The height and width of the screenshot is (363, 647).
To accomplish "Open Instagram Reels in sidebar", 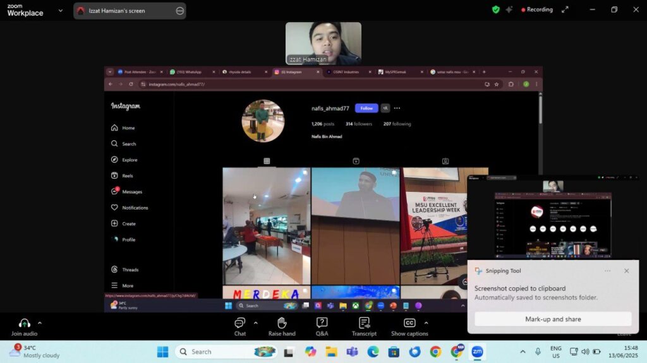I will (122, 176).
